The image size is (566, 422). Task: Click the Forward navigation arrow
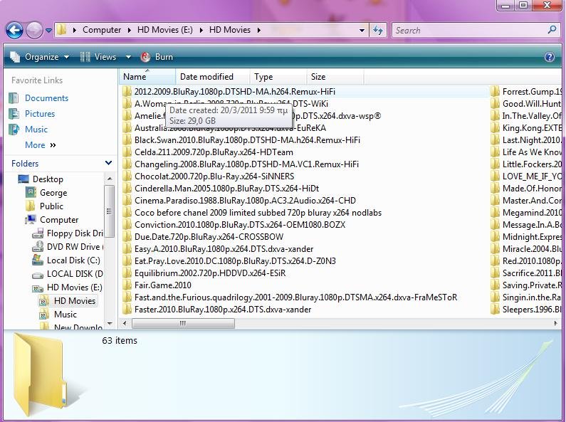click(x=34, y=30)
